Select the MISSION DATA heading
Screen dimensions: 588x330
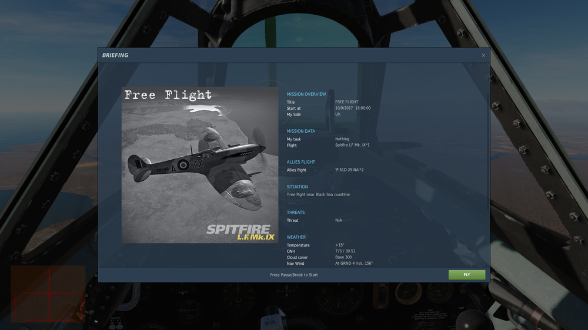(300, 131)
